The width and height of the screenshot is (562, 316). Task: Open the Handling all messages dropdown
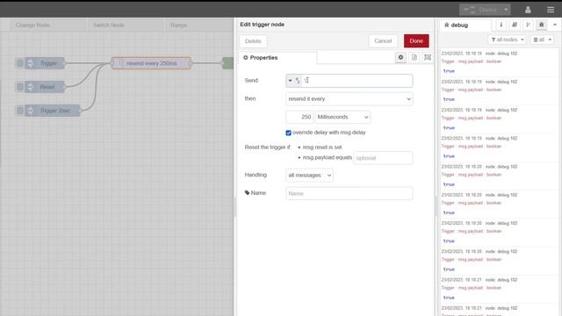[x=309, y=176]
